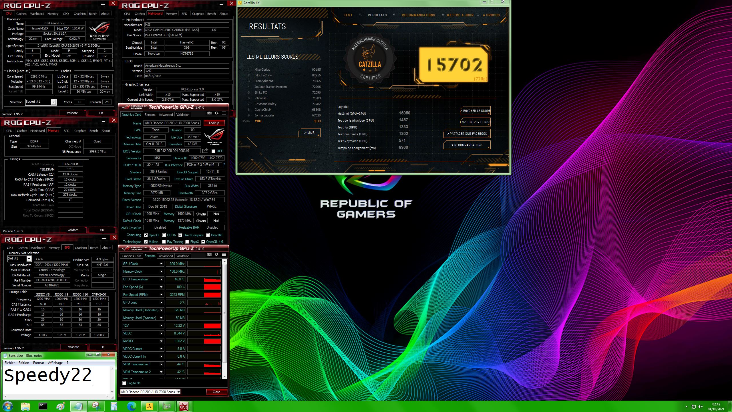Switch to Catzilla yellow taskbar icon

(x=149, y=406)
